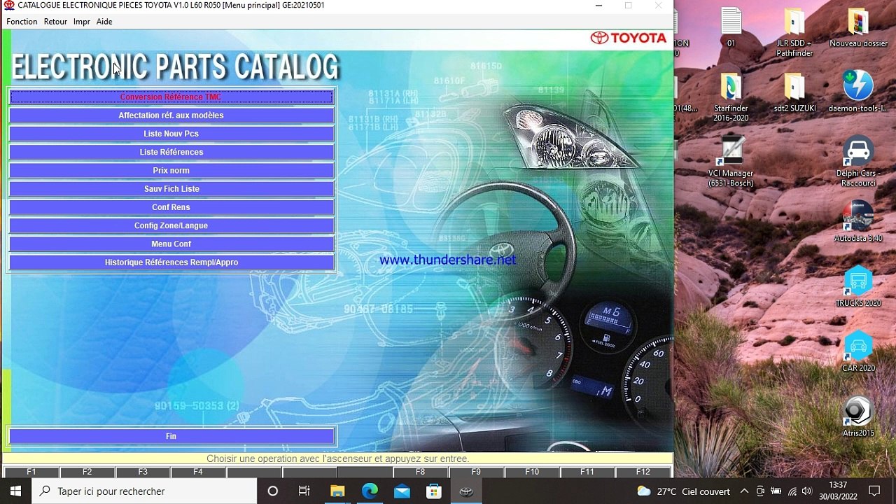Click the Meet Now tray icon
The height and width of the screenshot is (504, 896).
[760, 491]
